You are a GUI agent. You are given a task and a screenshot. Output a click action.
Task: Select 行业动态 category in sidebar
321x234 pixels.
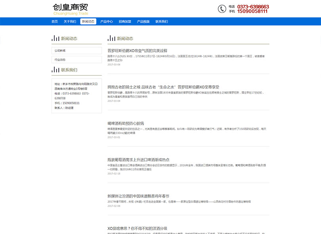(x=76, y=59)
